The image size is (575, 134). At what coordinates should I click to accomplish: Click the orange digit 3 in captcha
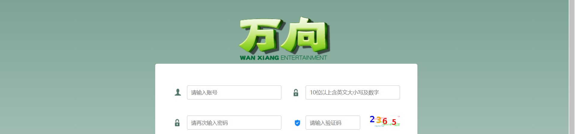(x=378, y=120)
